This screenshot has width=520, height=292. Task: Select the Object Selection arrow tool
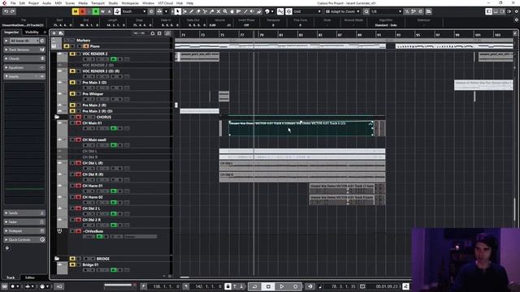tap(178, 11)
